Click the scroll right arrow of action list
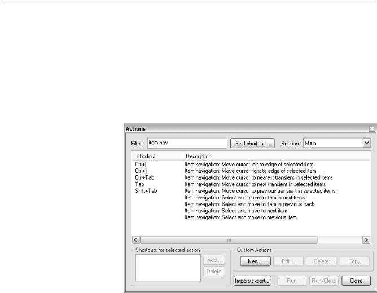The width and height of the screenshot is (377, 293). [x=366, y=240]
